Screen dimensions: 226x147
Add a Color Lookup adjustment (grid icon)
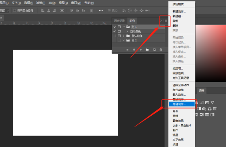(215, 109)
